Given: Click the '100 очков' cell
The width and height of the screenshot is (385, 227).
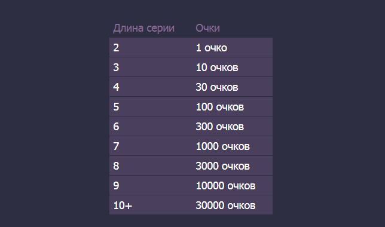Looking at the screenshot, I should 232,106.
